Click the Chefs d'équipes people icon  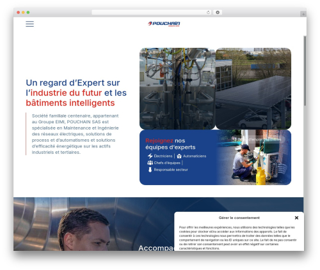(x=150, y=163)
